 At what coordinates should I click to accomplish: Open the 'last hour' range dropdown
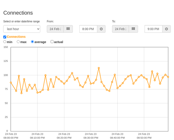click(x=22, y=29)
